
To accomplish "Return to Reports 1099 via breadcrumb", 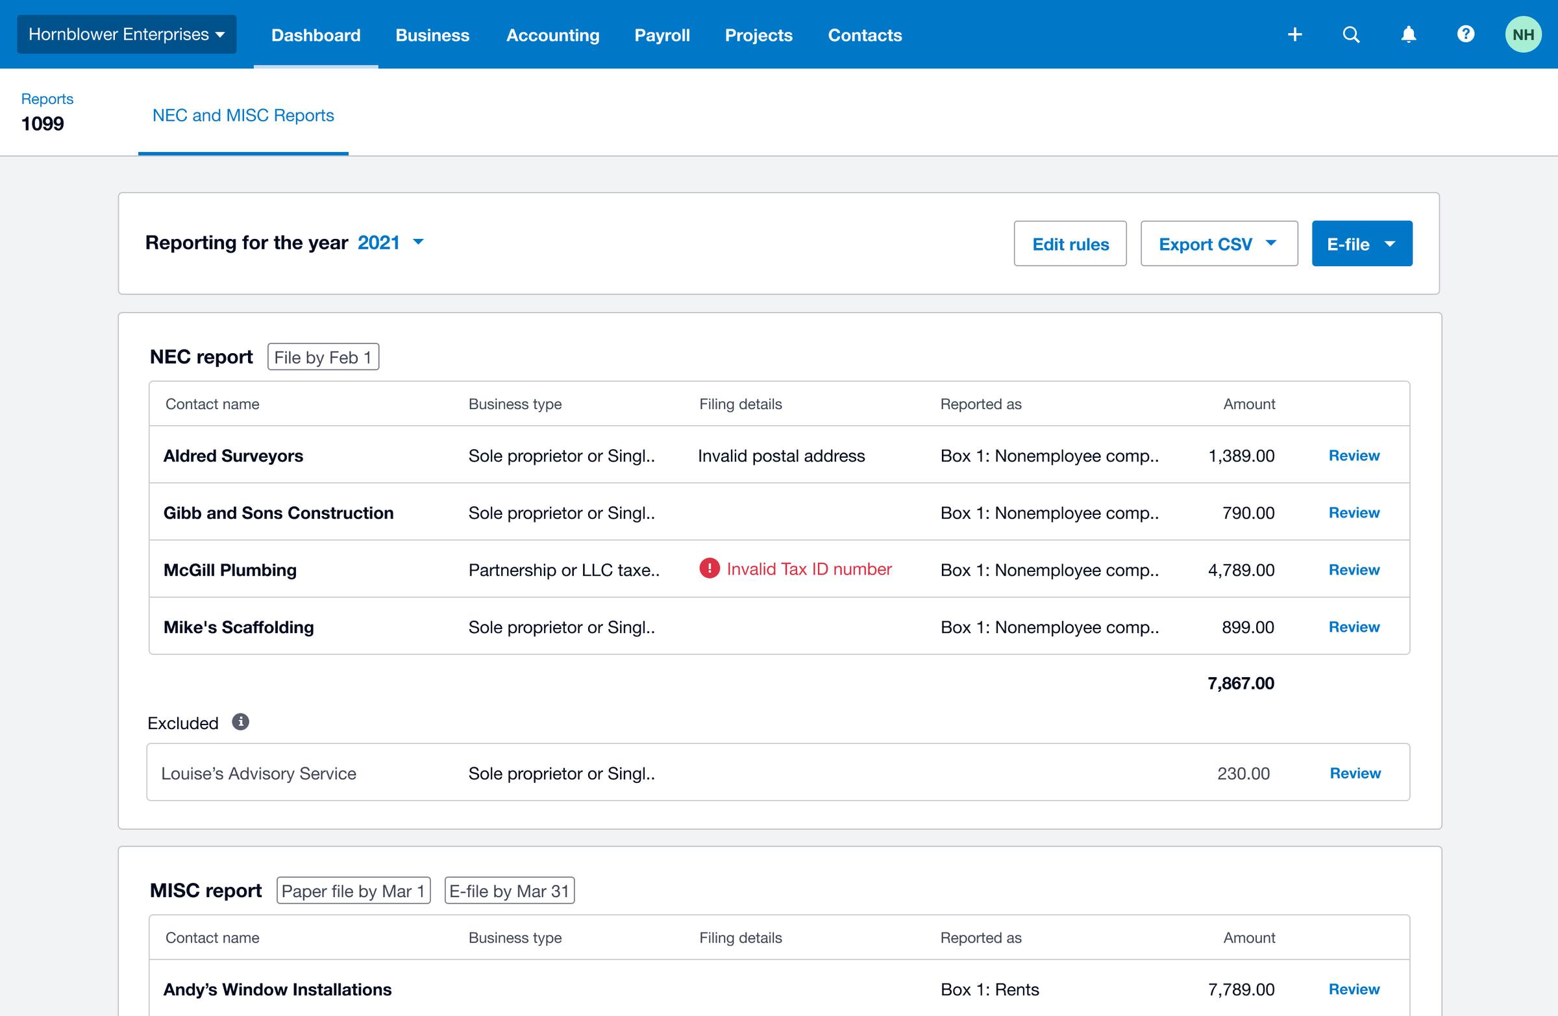I will click(x=47, y=98).
